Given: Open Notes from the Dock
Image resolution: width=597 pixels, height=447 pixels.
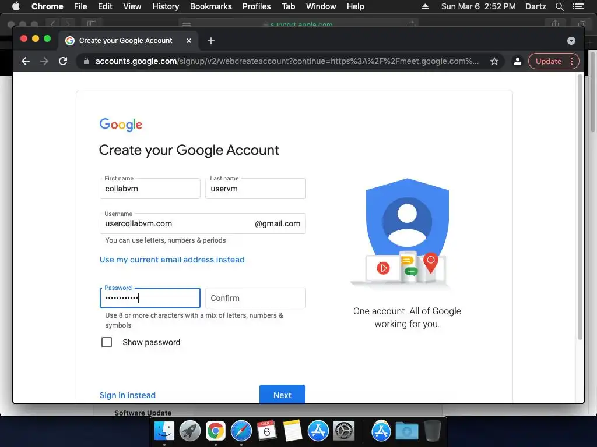Looking at the screenshot, I should (293, 431).
